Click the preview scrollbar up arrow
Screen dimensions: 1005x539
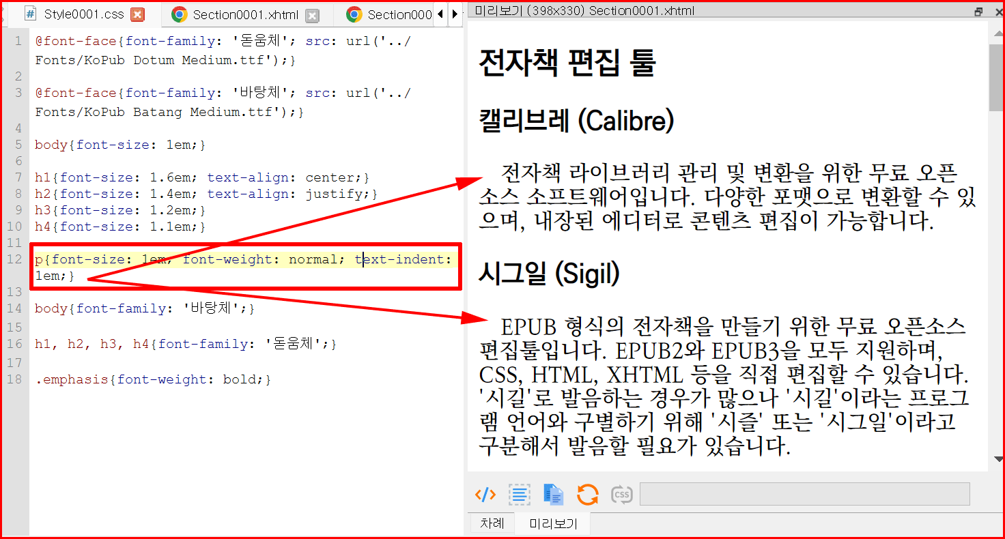997,34
